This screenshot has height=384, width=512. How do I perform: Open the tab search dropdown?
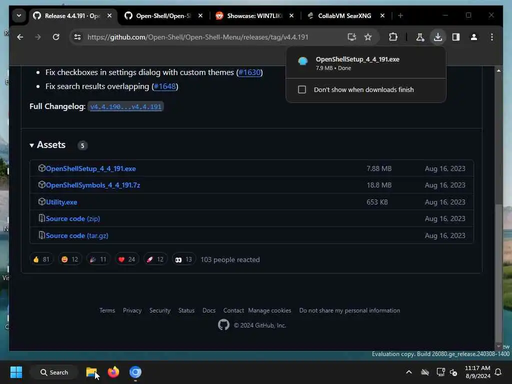19,15
